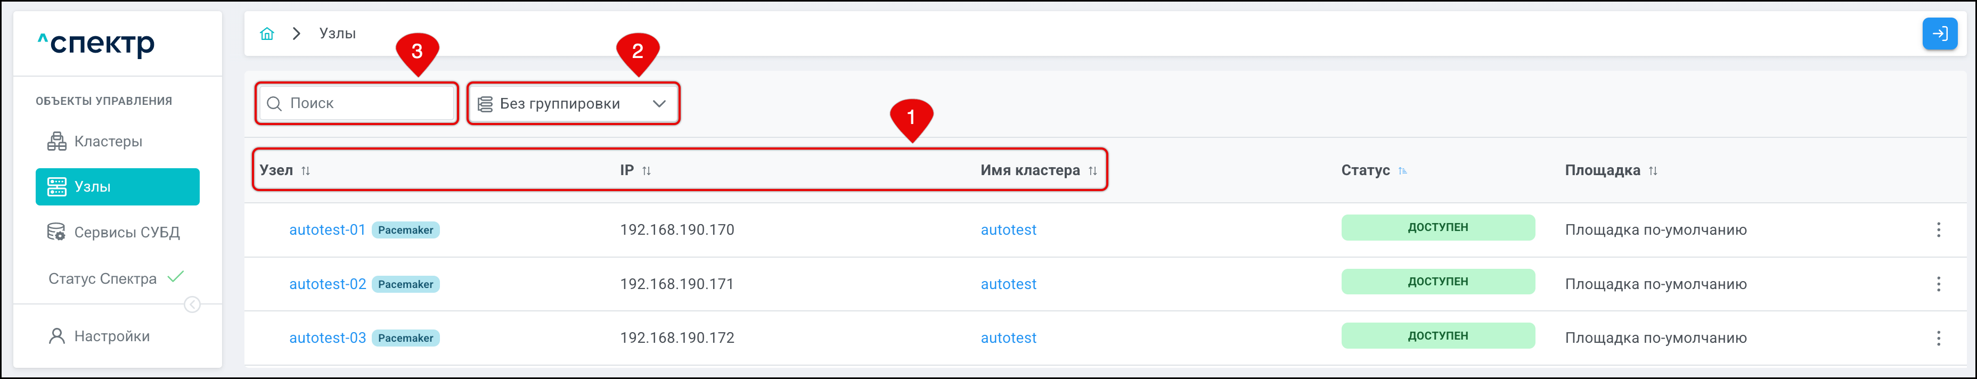Toggle sort order on the Статус column
The image size is (1977, 379).
(x=1402, y=171)
